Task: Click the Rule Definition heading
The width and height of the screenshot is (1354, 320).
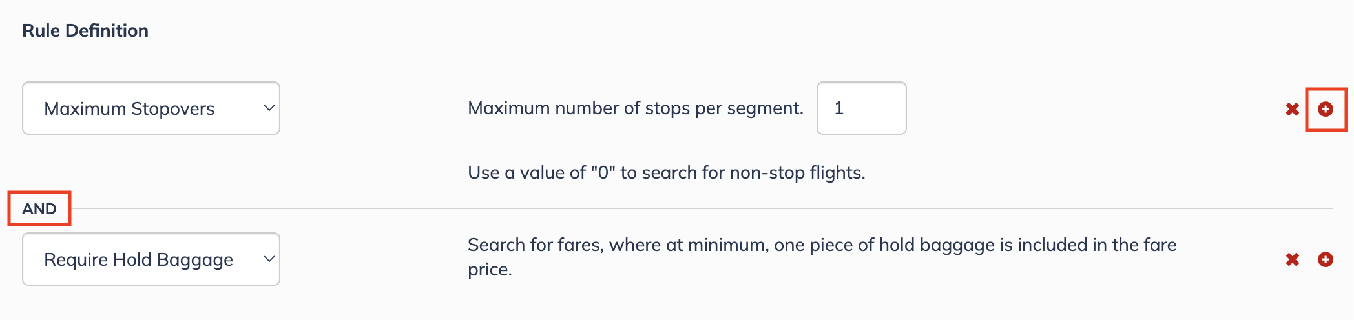Action: (85, 30)
